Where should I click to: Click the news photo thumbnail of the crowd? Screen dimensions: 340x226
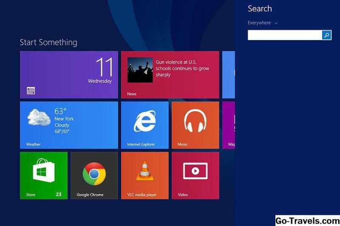(x=140, y=70)
